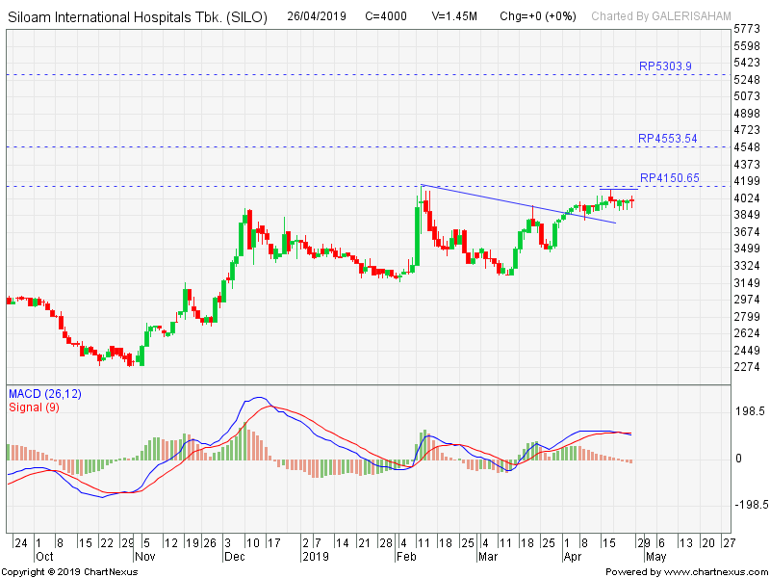Select the Feb month marker on time axis
The width and height of the screenshot is (770, 578).
407,557
